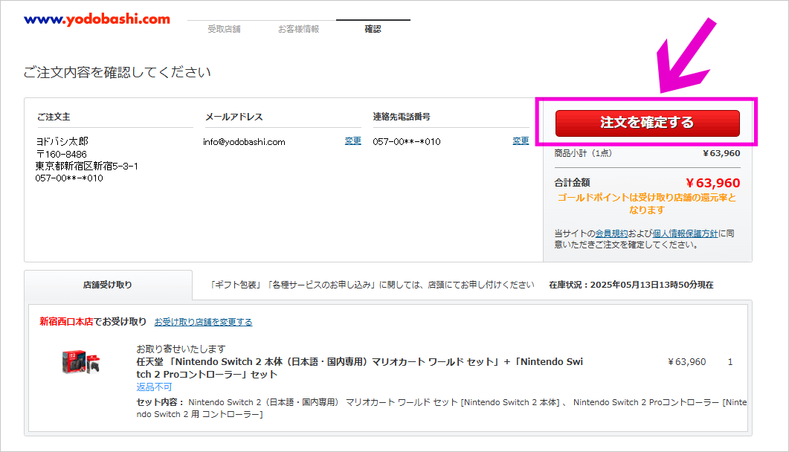The height and width of the screenshot is (452, 789).
Task: Click the ギフト包装 store notice text
Action: click(x=372, y=285)
